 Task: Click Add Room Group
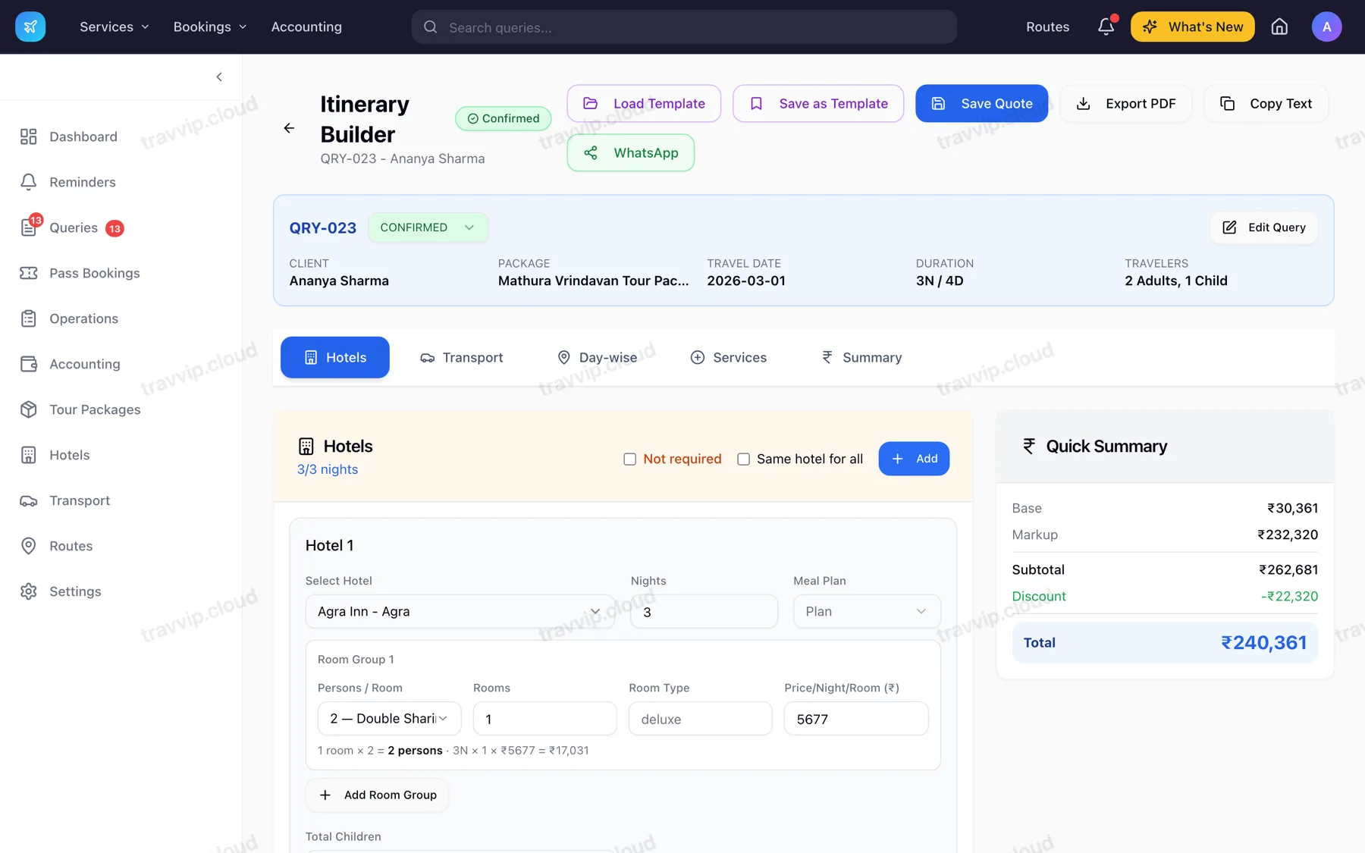pyautogui.click(x=377, y=795)
